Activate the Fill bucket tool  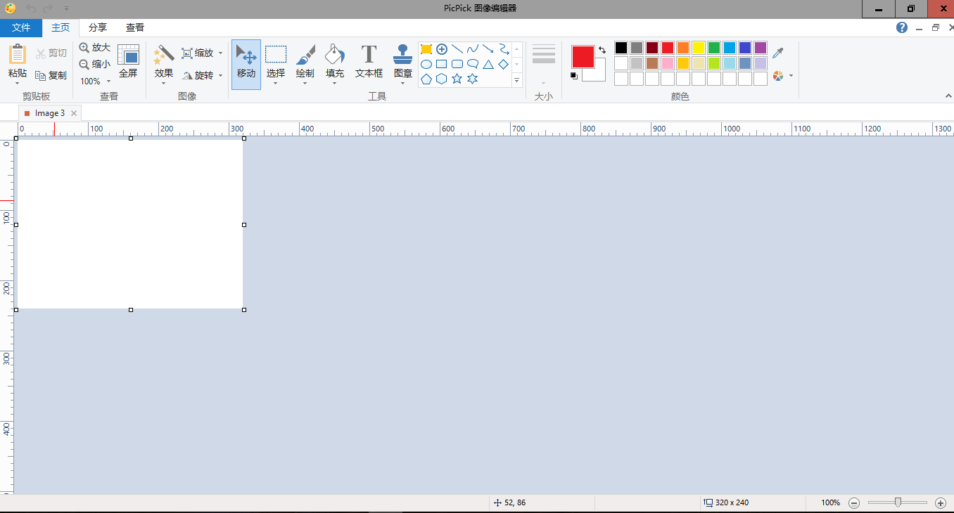(x=335, y=63)
